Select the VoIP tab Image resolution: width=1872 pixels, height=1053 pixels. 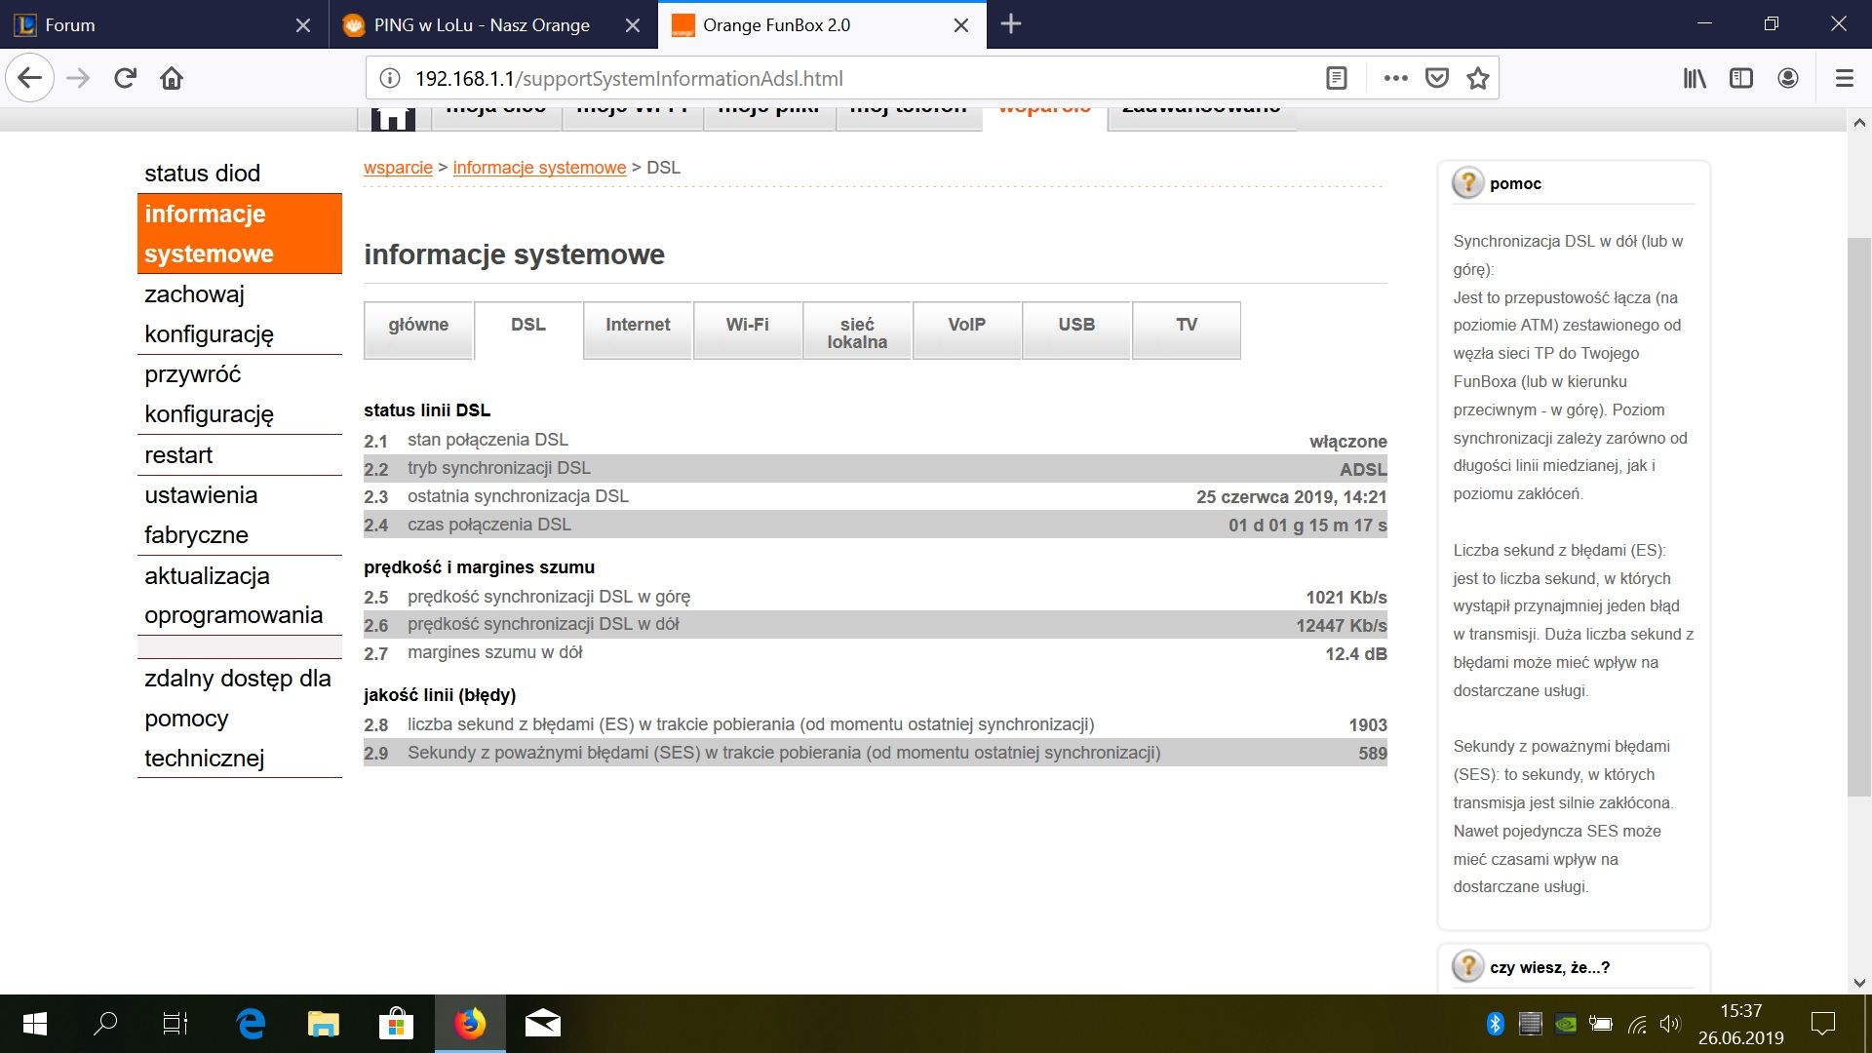[x=966, y=326]
